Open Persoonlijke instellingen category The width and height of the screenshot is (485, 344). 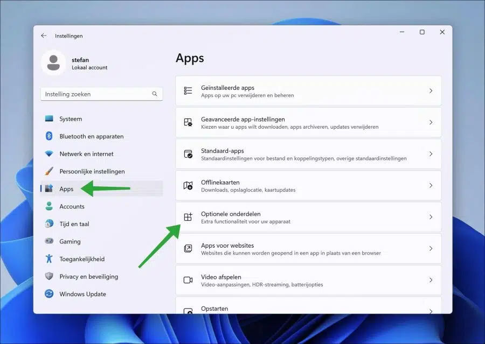point(102,171)
